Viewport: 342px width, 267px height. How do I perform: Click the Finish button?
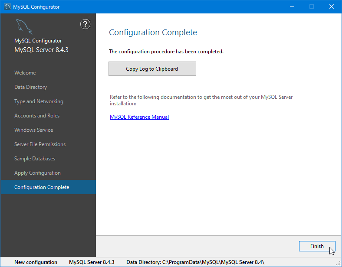click(317, 246)
